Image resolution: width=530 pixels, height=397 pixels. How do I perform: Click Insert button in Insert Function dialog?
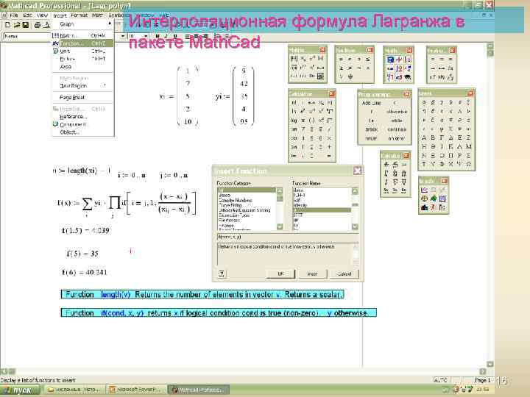pos(312,273)
